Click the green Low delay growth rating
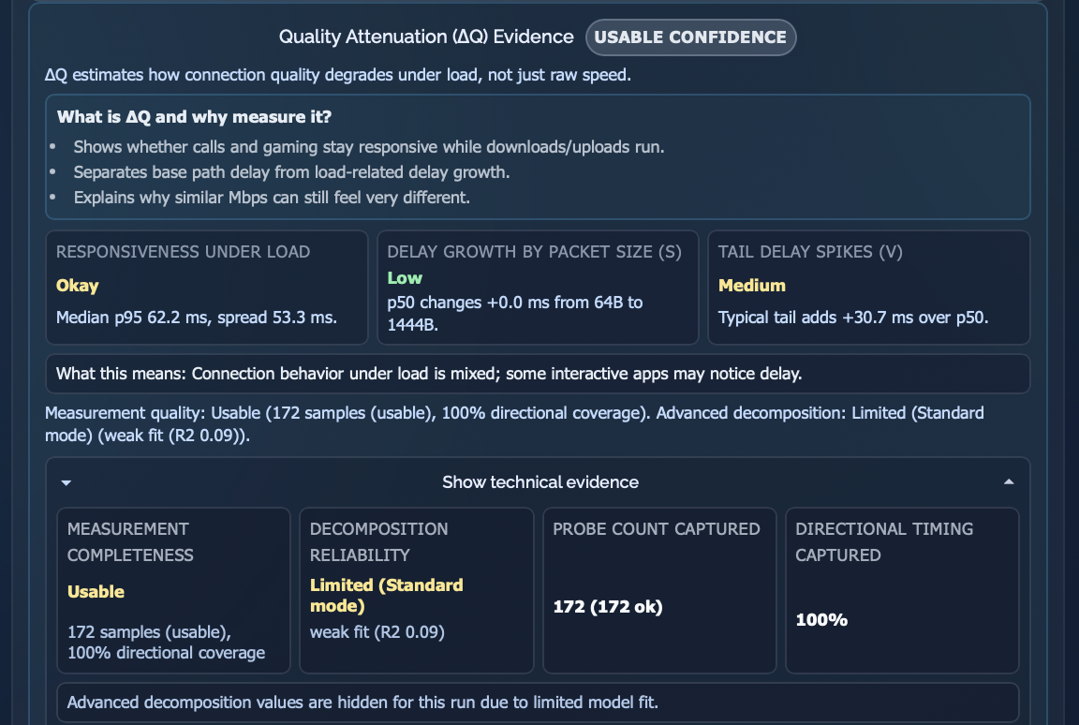 (405, 278)
